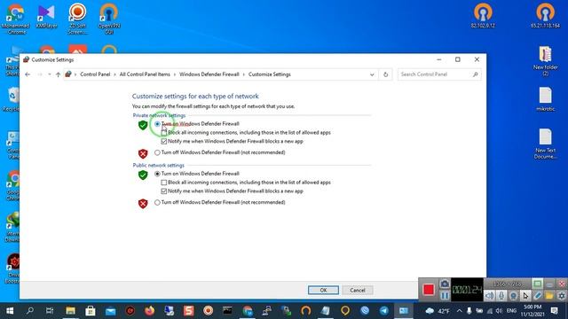The width and height of the screenshot is (568, 319).
Task: Toggle the recorder microphone icon
Action: point(501,295)
